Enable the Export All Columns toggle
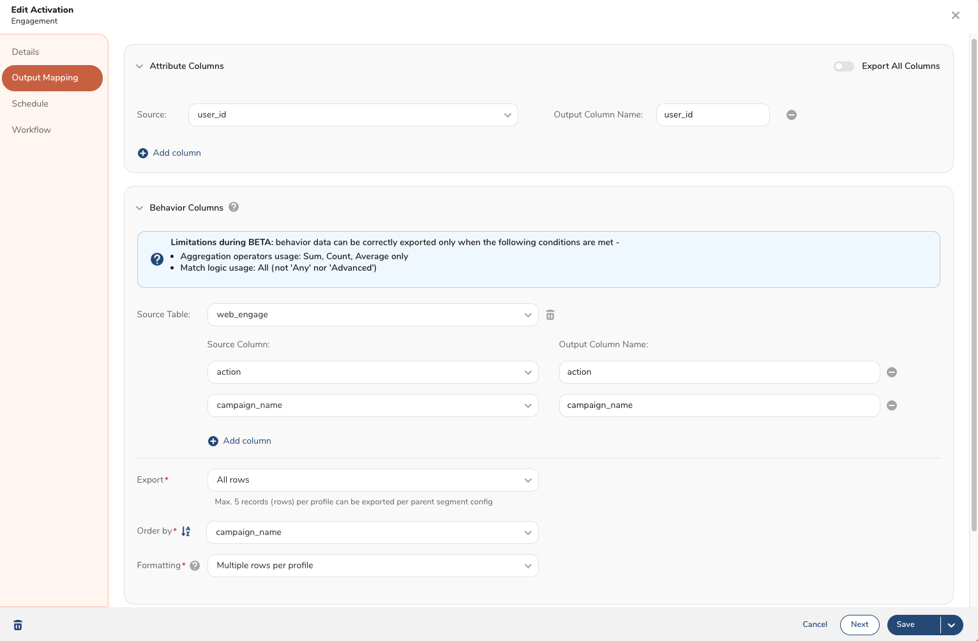 coord(843,66)
